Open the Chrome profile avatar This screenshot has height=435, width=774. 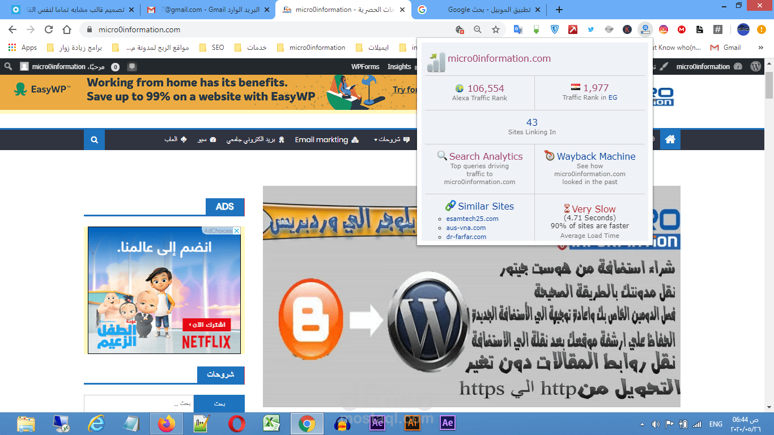pos(743,29)
